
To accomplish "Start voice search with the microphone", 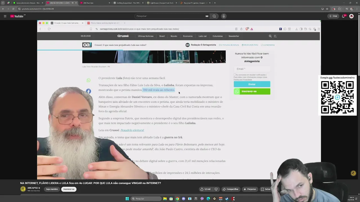I will pyautogui.click(x=224, y=16).
